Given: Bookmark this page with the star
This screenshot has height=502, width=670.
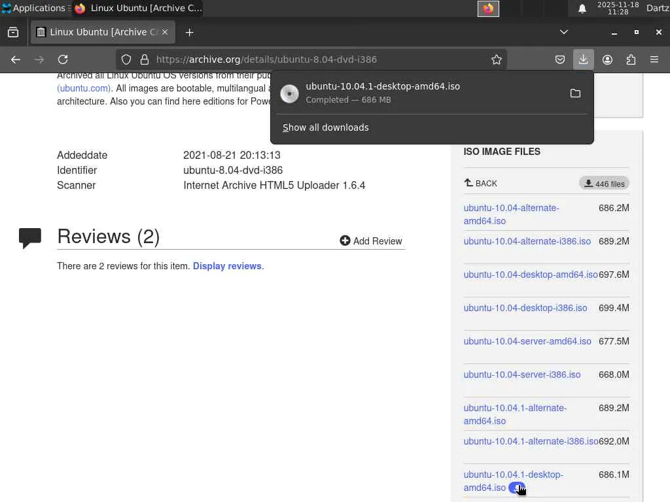Looking at the screenshot, I should pyautogui.click(x=496, y=59).
